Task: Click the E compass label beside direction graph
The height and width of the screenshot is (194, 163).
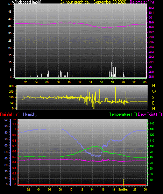Action: coord(153,103)
